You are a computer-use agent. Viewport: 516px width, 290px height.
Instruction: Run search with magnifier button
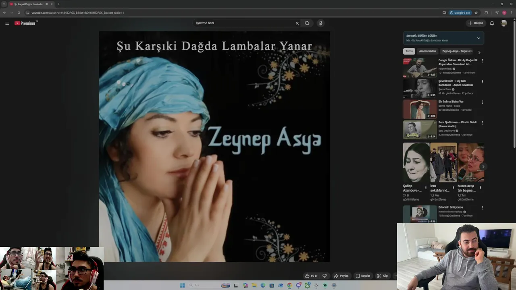pos(307,23)
